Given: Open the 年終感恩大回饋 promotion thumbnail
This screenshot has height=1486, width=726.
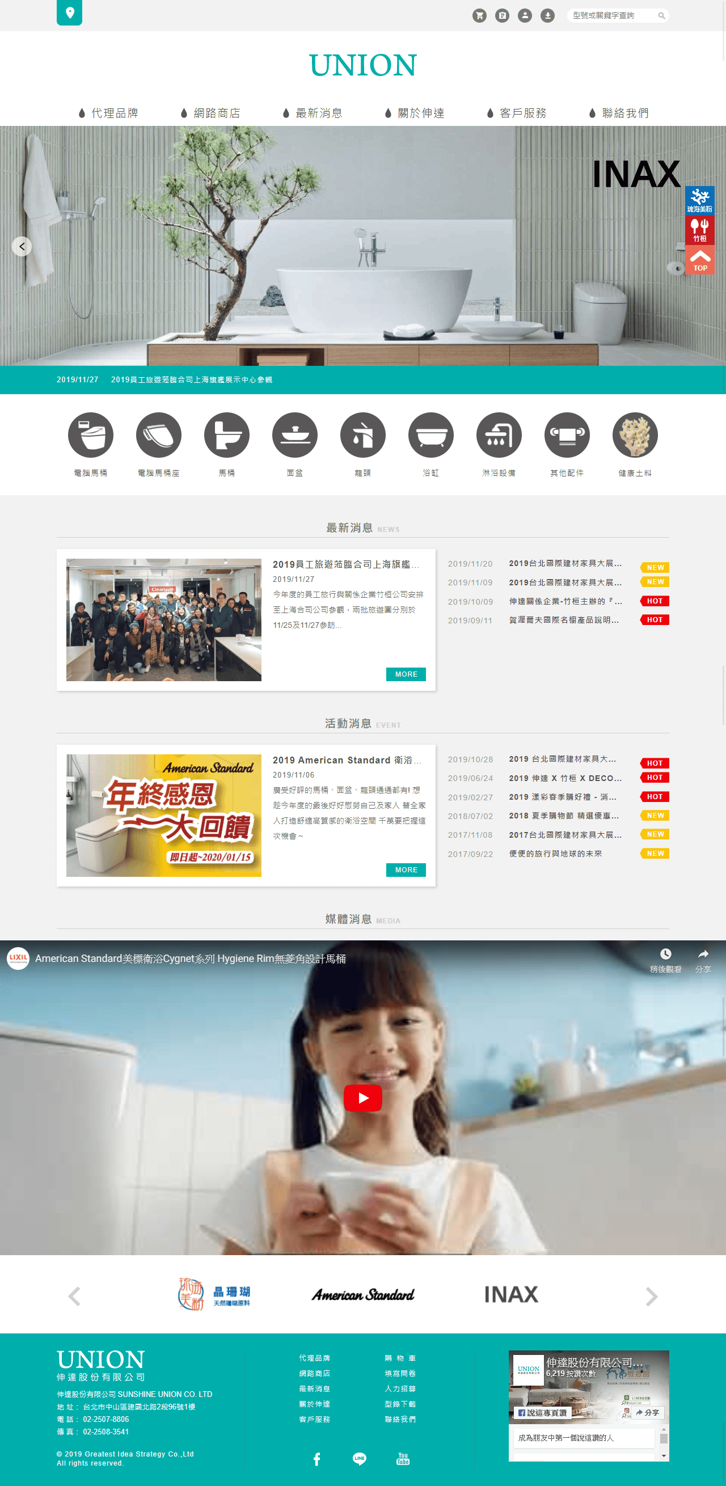Looking at the screenshot, I should [164, 815].
